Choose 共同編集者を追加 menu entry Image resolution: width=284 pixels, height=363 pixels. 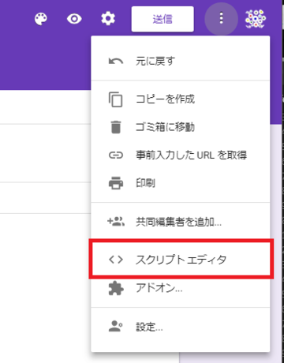coord(181,222)
